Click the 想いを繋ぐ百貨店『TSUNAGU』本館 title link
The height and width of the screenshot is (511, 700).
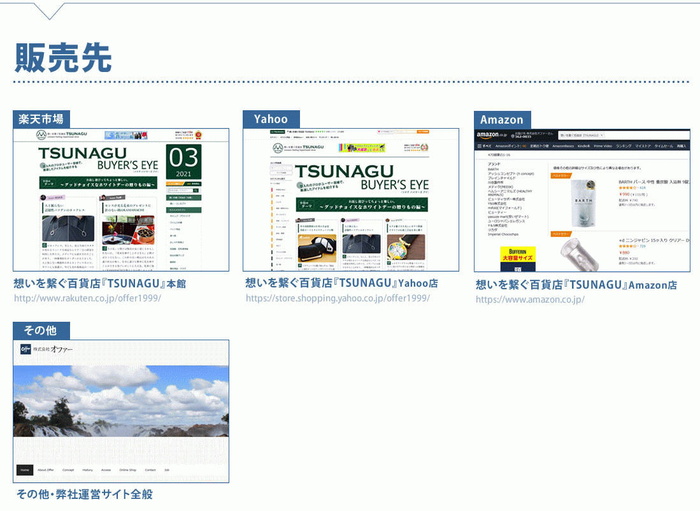(x=99, y=284)
